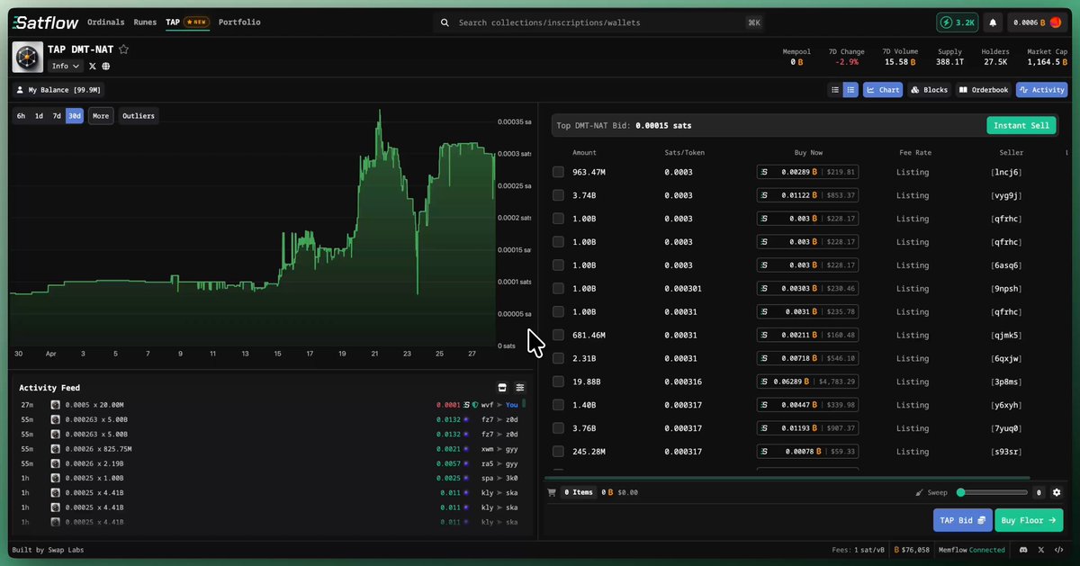Click the notifications bell icon
This screenshot has height=566, width=1080.
994,22
